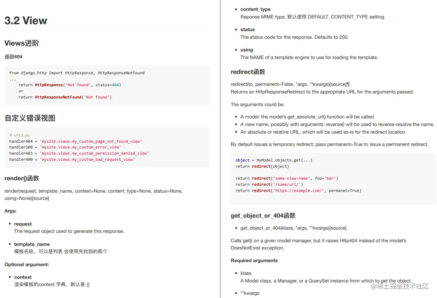Click the "return HttpResponse('Not found', status=404)" line
This screenshot has height=298, width=437.
(x=70, y=85)
